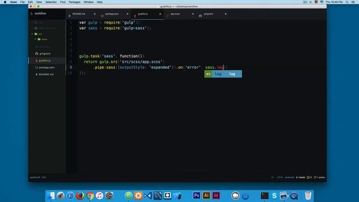The width and height of the screenshot is (359, 202).
Task: Open the Atom application menu
Action: point(13,2)
